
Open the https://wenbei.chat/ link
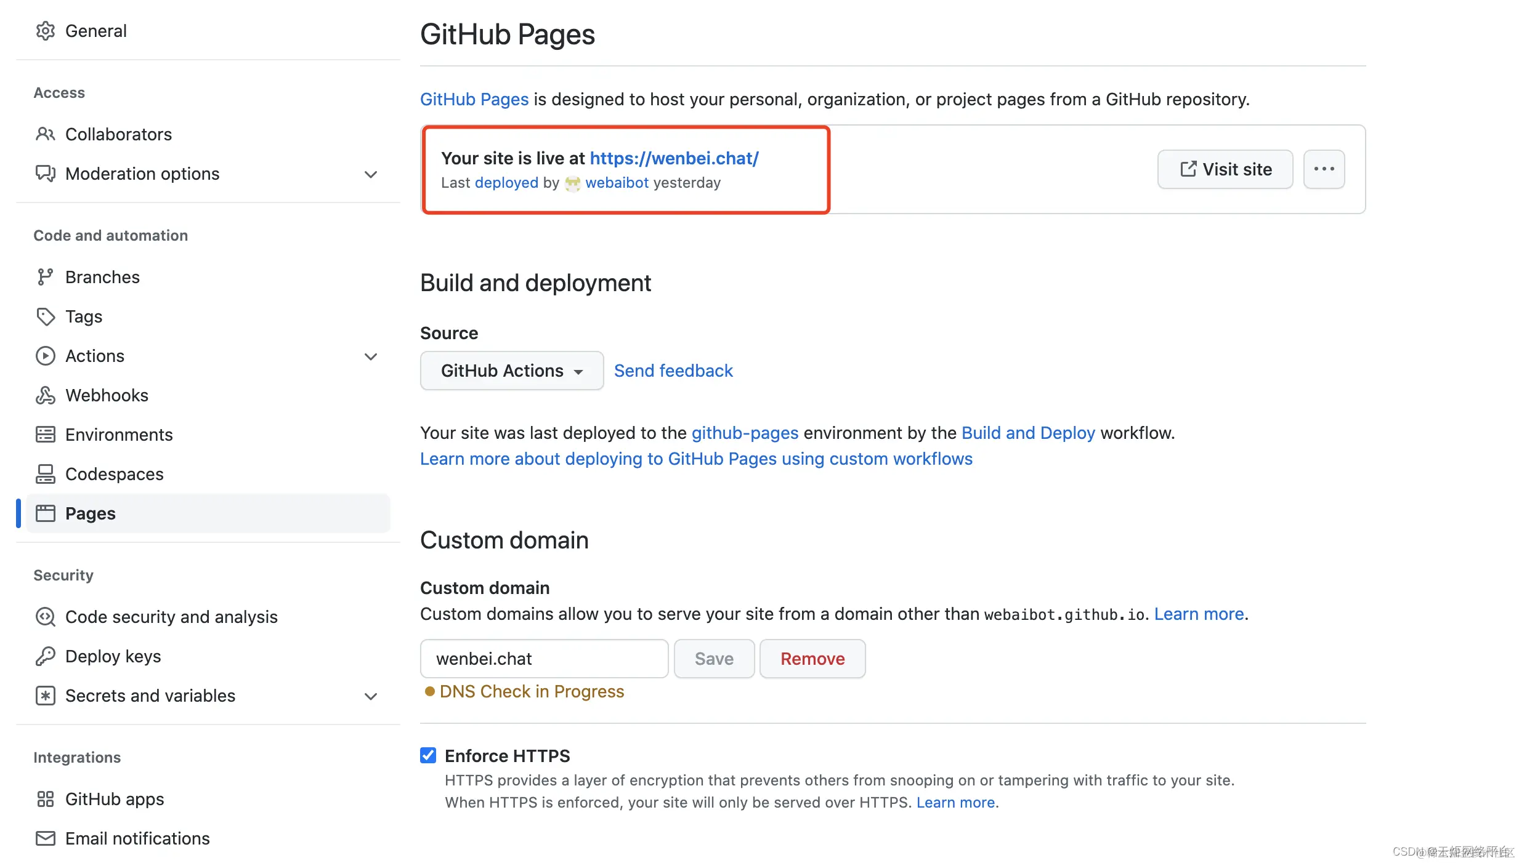click(x=674, y=158)
